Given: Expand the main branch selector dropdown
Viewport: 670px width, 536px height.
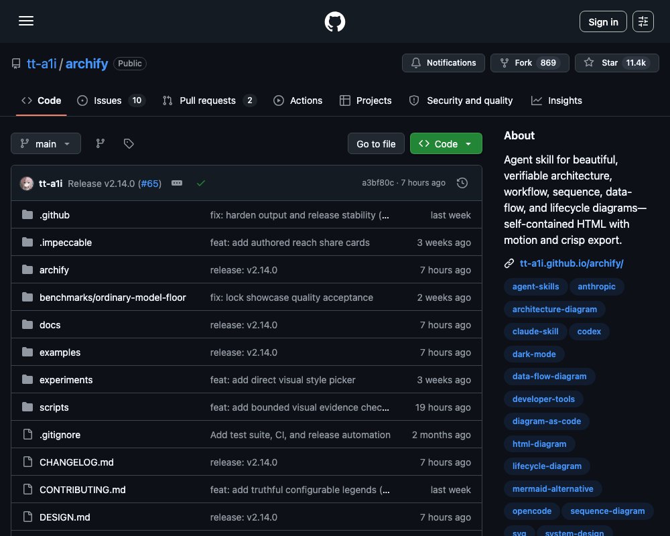Looking at the screenshot, I should [46, 143].
